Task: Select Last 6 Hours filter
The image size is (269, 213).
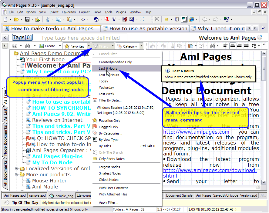Action: pos(126,68)
